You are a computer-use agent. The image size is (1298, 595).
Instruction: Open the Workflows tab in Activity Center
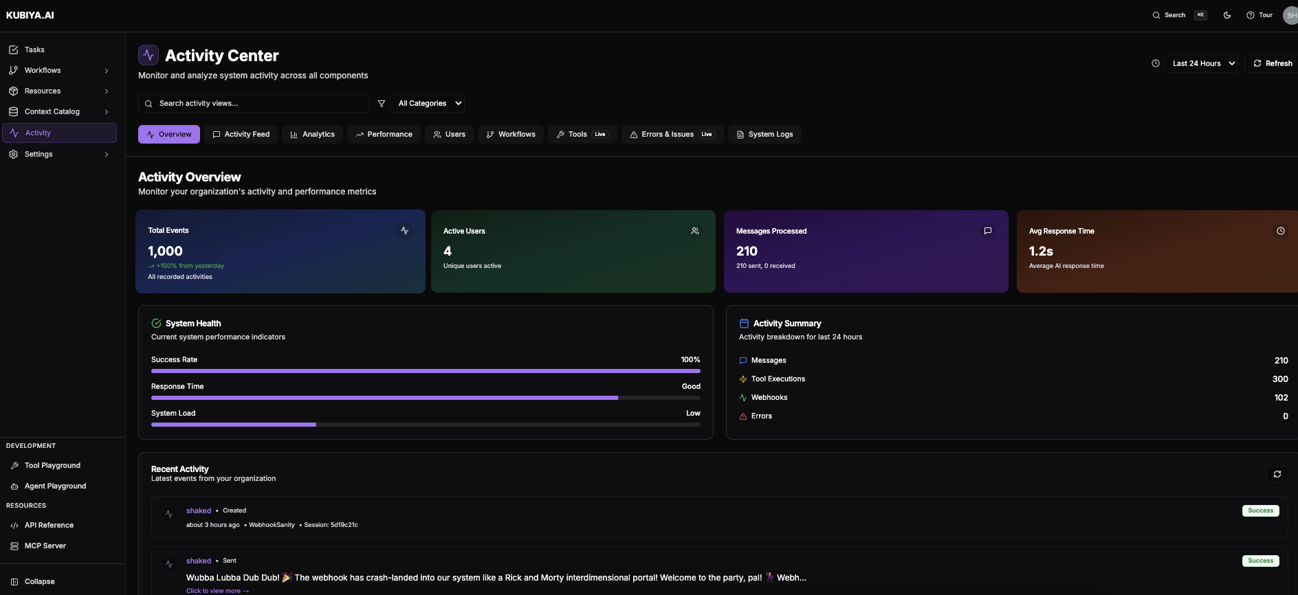point(511,134)
